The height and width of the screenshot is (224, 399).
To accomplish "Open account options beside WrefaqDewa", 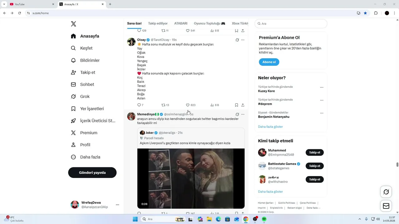I will click(118, 205).
